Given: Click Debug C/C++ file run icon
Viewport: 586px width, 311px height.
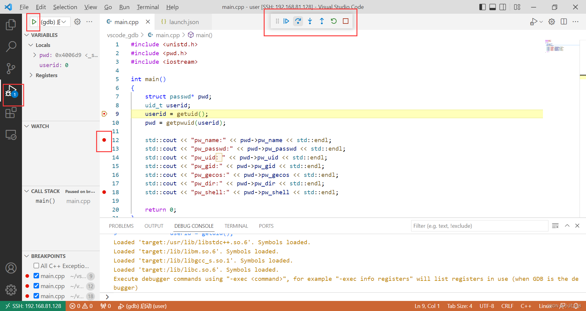Looking at the screenshot, I should click(534, 22).
